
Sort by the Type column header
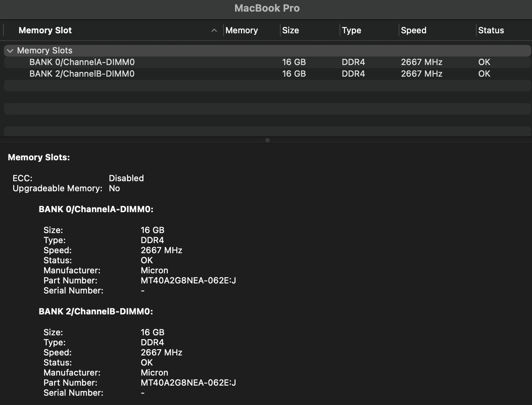coord(351,30)
